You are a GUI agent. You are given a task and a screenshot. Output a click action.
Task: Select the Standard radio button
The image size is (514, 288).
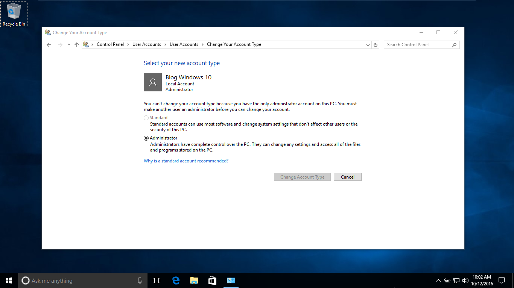[x=146, y=118]
